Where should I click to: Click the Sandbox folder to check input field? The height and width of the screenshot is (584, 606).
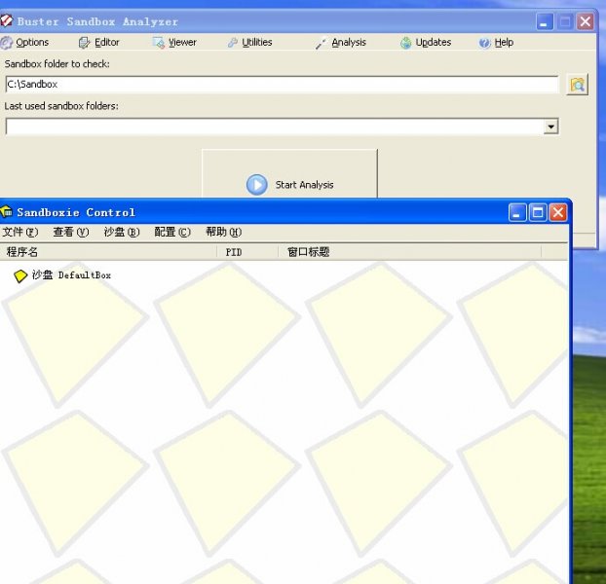click(283, 84)
